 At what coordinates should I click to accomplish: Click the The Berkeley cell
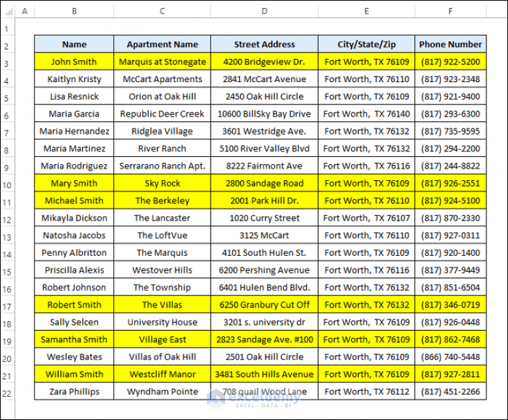coord(162,201)
